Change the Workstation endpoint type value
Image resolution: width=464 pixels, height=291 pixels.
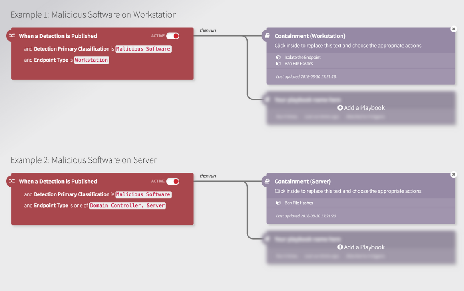click(x=91, y=60)
